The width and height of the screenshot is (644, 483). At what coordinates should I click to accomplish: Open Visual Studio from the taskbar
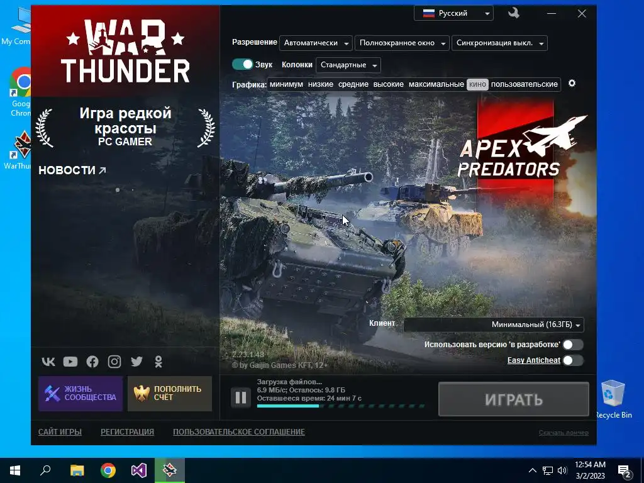pyautogui.click(x=139, y=470)
